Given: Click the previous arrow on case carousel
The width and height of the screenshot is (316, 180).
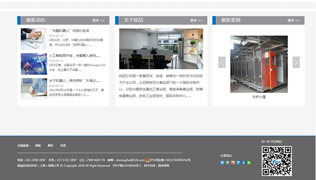Looking at the screenshot, I should [222, 62].
